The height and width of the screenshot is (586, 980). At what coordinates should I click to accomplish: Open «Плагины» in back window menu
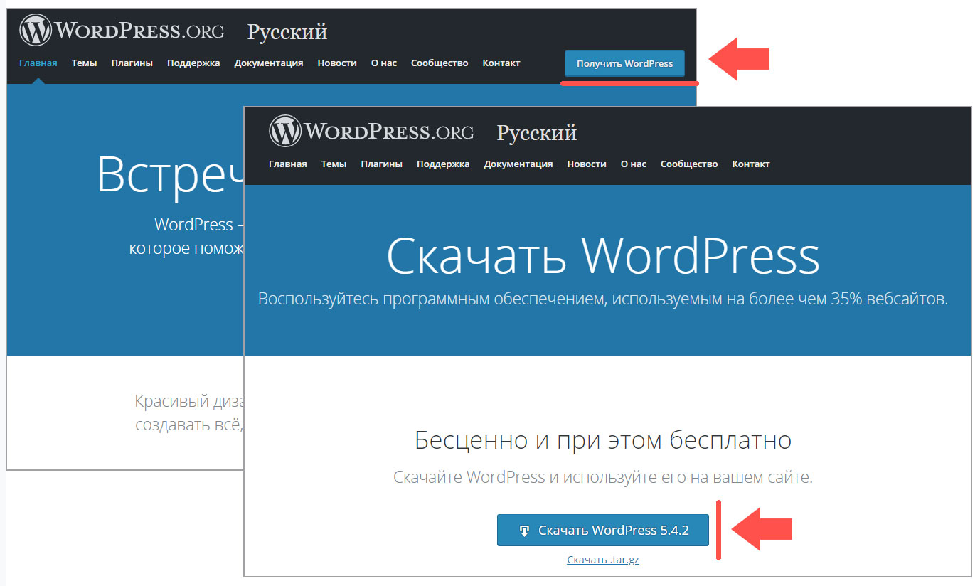coord(132,63)
